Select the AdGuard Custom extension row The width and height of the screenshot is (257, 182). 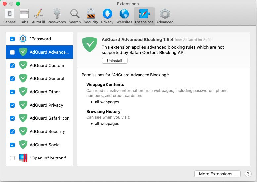pos(39,65)
